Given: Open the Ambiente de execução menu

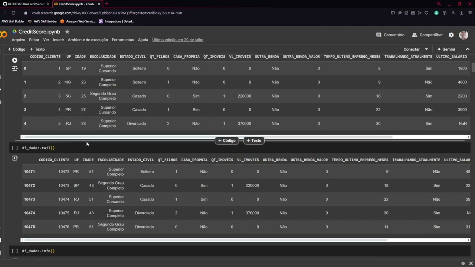Looking at the screenshot, I should pos(88,40).
